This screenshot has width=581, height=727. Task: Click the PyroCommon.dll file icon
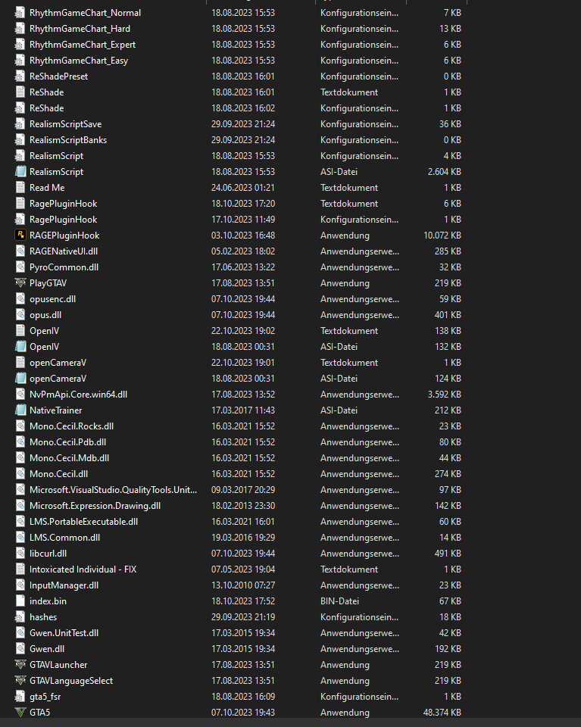point(20,267)
